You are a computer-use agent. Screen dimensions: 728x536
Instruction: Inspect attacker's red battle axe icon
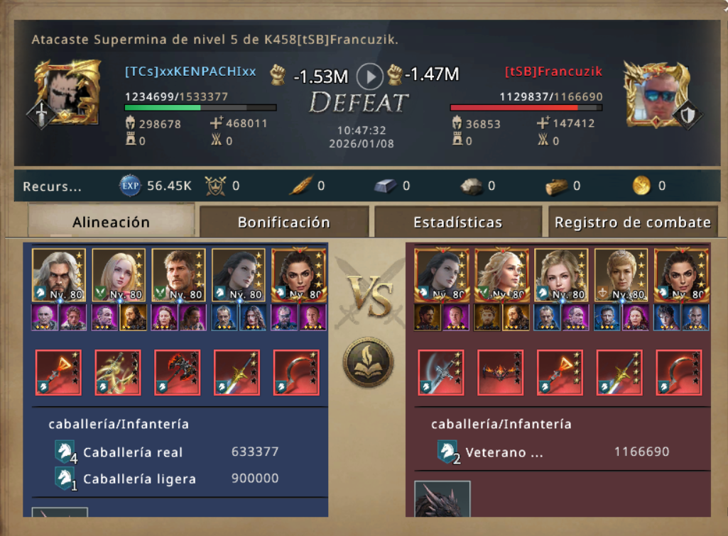pyautogui.click(x=178, y=372)
